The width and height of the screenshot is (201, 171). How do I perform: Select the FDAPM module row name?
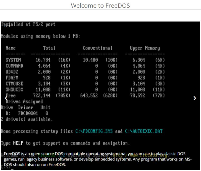tap(12, 78)
